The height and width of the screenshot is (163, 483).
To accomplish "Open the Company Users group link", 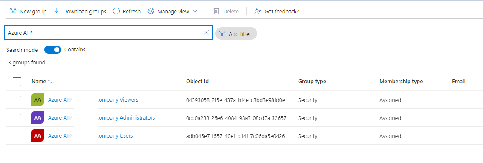I will tap(115, 135).
